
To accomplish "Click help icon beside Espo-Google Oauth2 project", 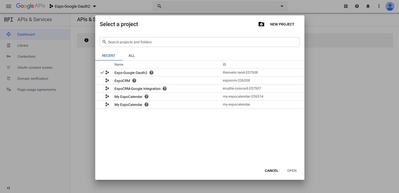I will coord(151,73).
